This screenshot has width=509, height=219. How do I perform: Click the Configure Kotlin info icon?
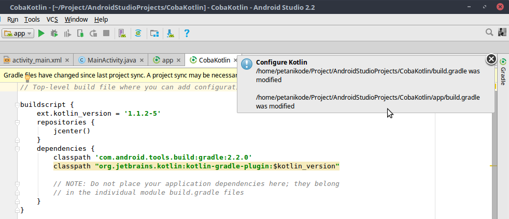pyautogui.click(x=247, y=64)
